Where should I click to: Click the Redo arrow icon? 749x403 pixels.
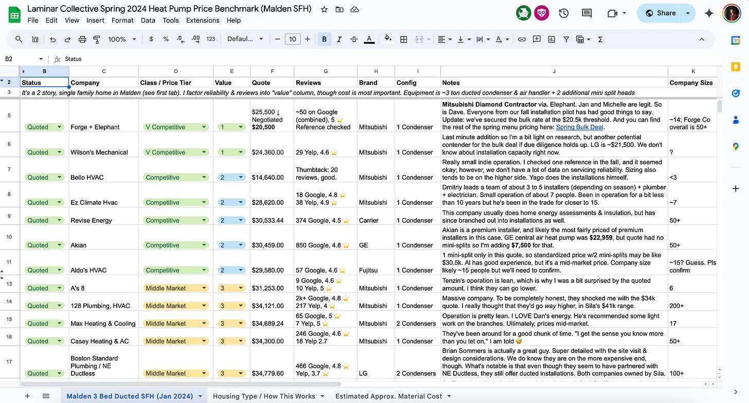click(67, 39)
